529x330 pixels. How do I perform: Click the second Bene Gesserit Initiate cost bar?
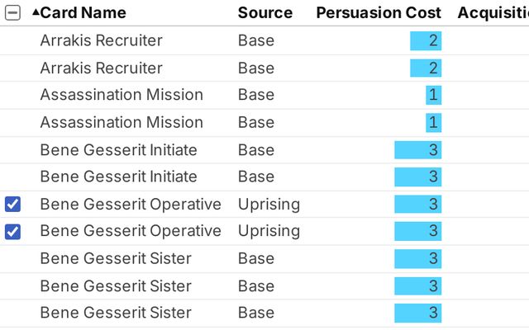coord(417,177)
